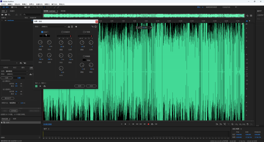
Task: Select the Razor tool in toolbar
Action: click(37, 7)
